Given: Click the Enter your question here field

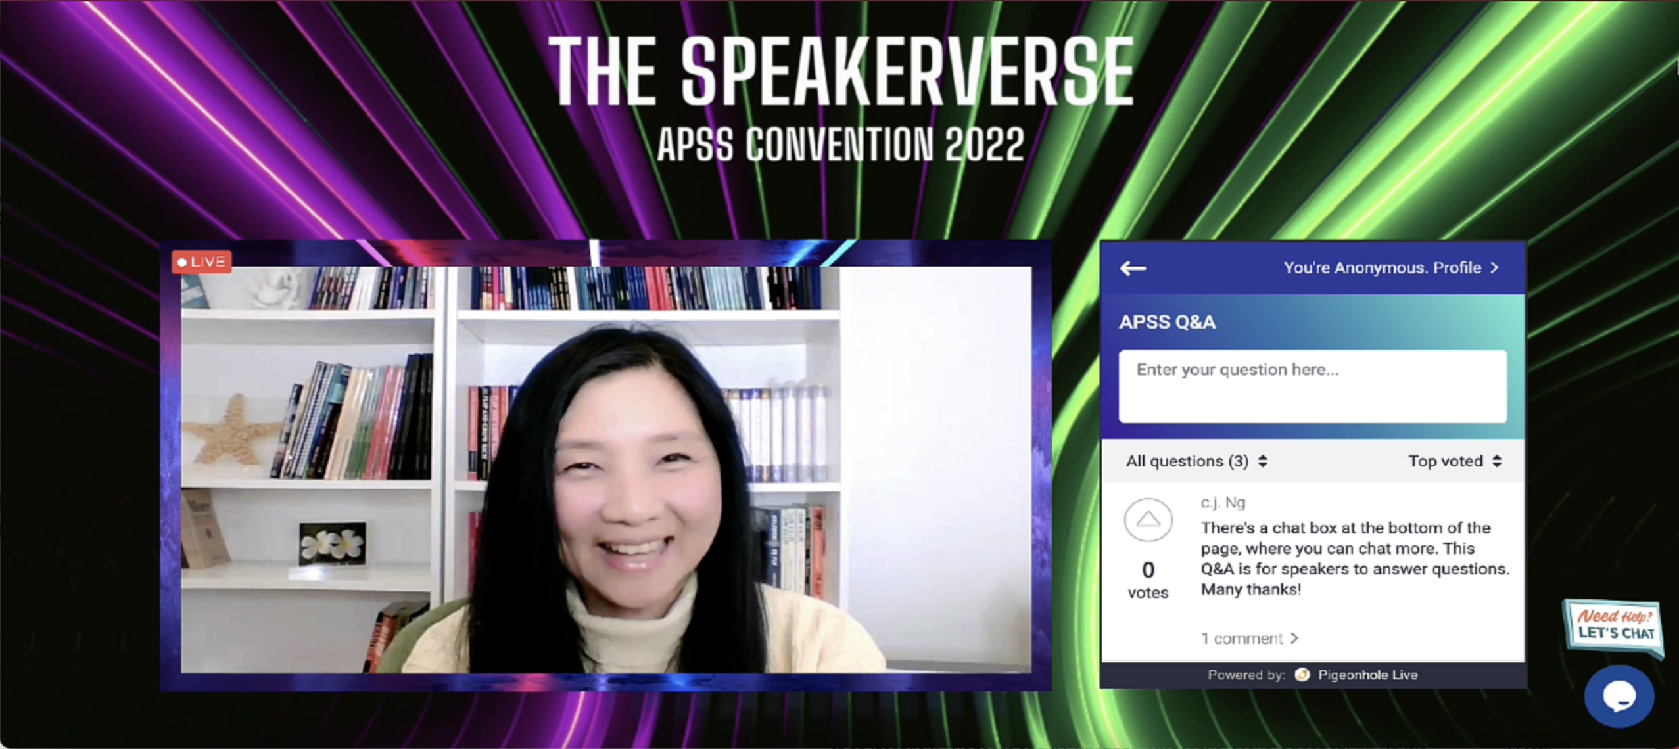Looking at the screenshot, I should click(1312, 386).
